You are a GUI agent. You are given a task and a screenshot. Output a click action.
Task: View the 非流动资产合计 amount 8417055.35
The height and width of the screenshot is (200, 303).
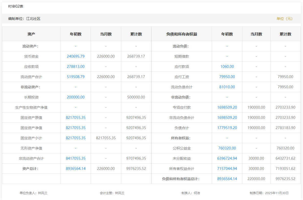pos(76,158)
